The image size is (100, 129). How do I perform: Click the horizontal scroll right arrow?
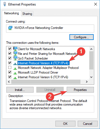coord(87,82)
